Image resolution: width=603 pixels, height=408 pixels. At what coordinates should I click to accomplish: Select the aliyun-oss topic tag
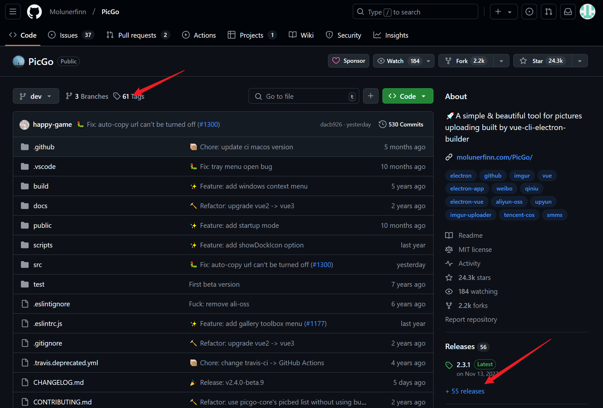509,202
